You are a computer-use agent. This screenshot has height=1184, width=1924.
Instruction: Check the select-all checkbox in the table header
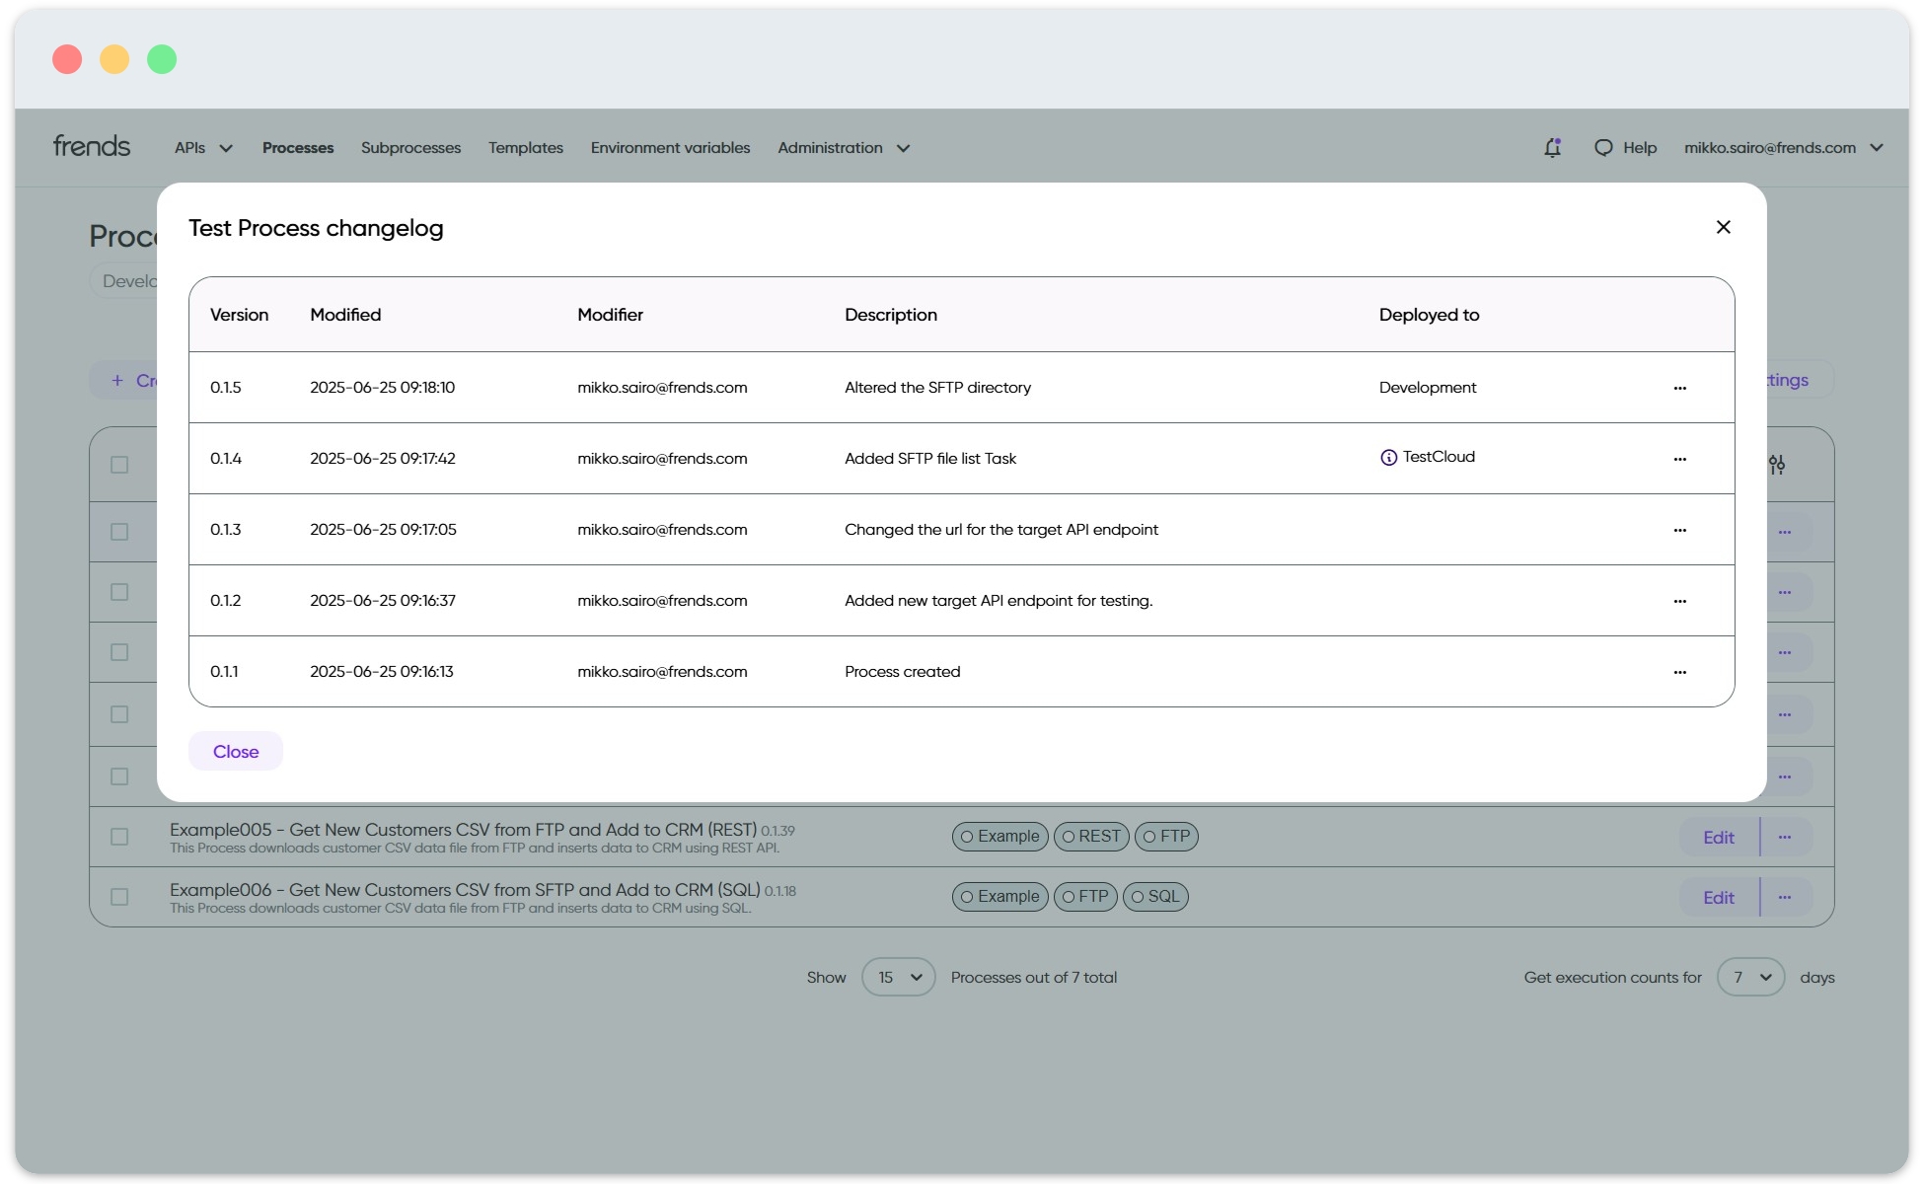[120, 464]
